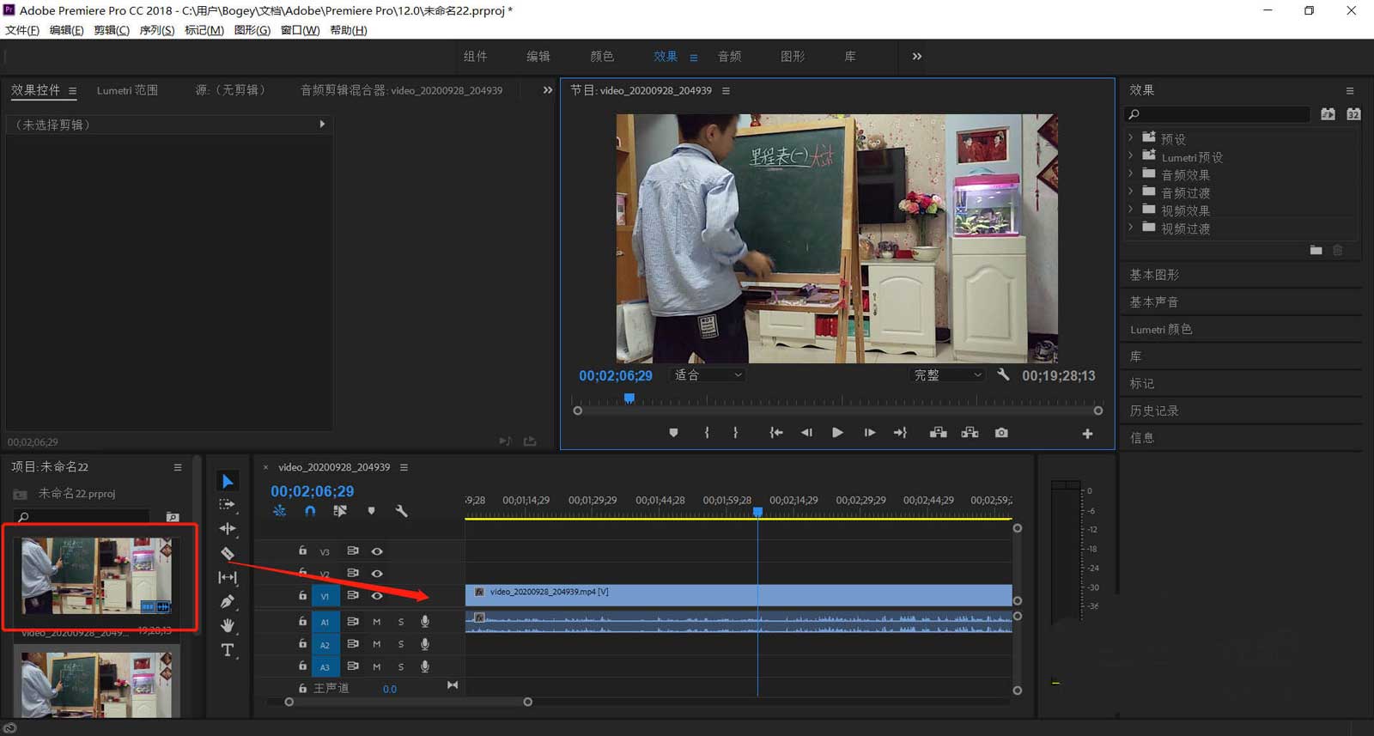Screen dimensions: 1374x736
Task: Click the video clip thumbnail in the project panel
Action: coord(96,575)
